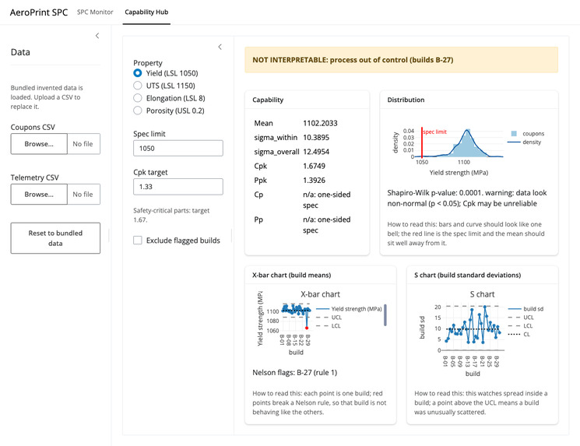Click the Capability card header
Image resolution: width=580 pixels, height=446 pixels.
click(x=307, y=100)
